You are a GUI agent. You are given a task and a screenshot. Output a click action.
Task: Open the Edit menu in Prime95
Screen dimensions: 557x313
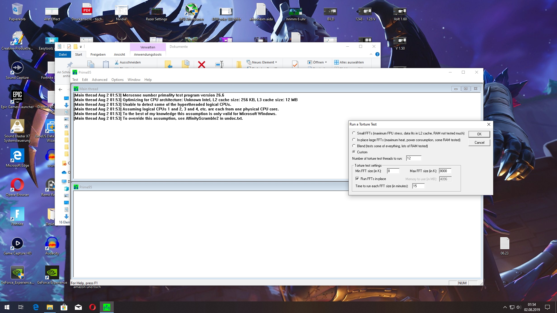85,80
